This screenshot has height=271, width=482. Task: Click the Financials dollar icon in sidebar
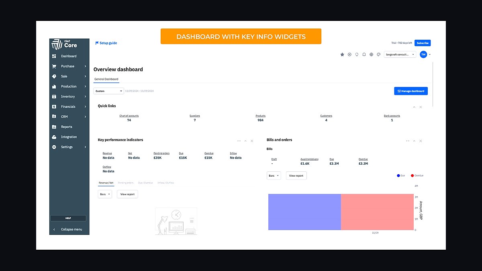tap(54, 107)
